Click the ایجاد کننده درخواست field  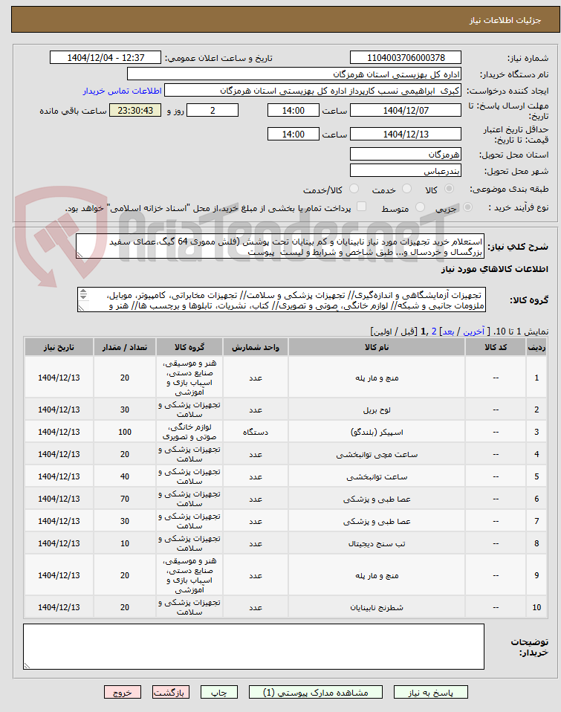click(313, 91)
